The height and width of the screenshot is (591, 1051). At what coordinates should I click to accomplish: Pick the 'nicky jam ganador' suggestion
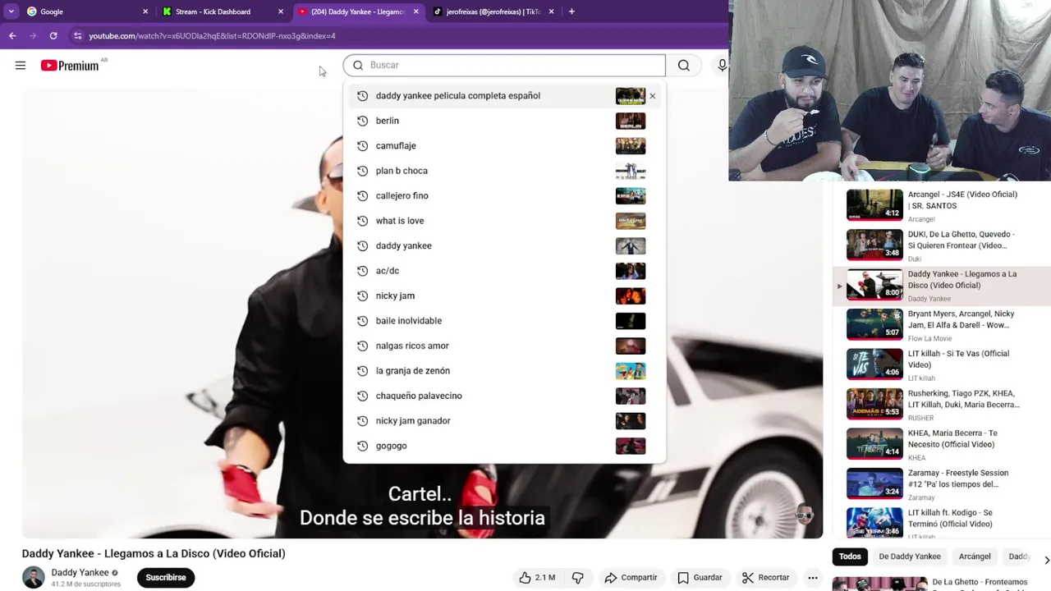(504, 421)
